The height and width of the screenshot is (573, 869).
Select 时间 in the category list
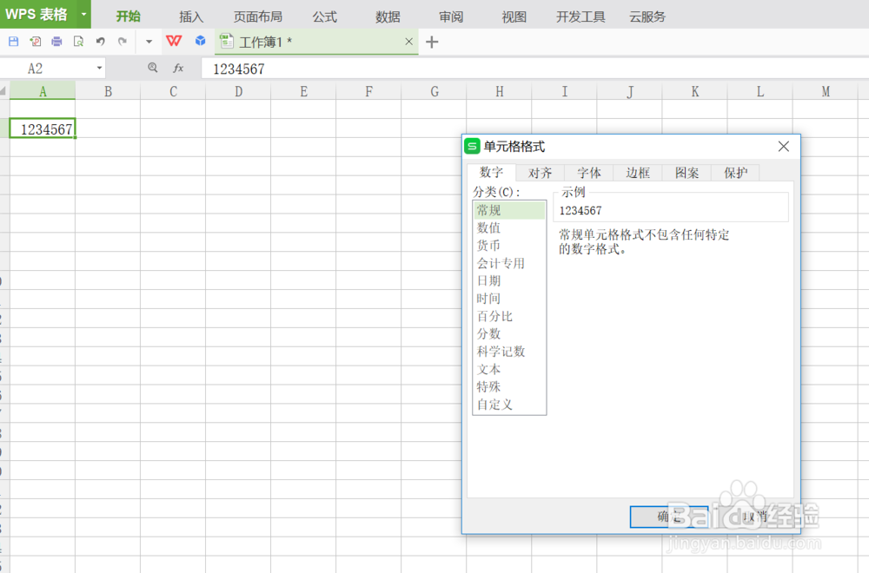pyautogui.click(x=508, y=299)
